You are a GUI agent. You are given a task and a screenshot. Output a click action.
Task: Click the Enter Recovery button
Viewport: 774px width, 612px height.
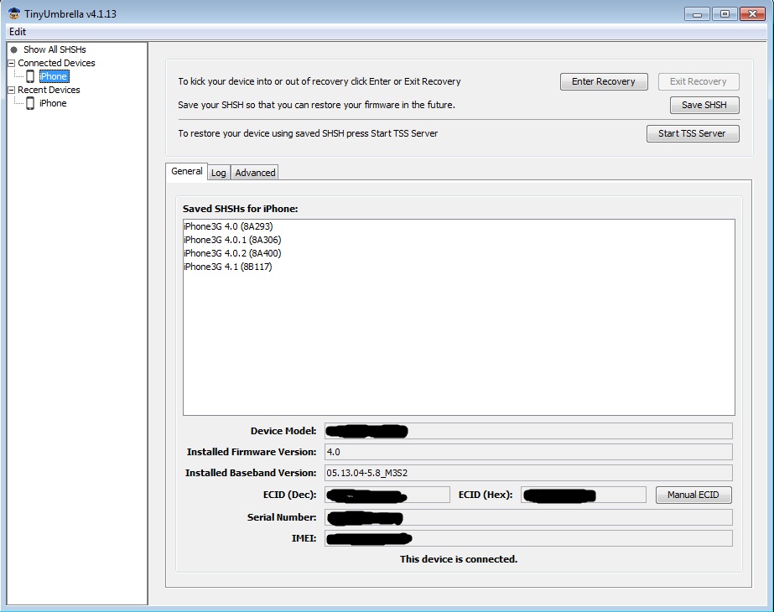(604, 81)
